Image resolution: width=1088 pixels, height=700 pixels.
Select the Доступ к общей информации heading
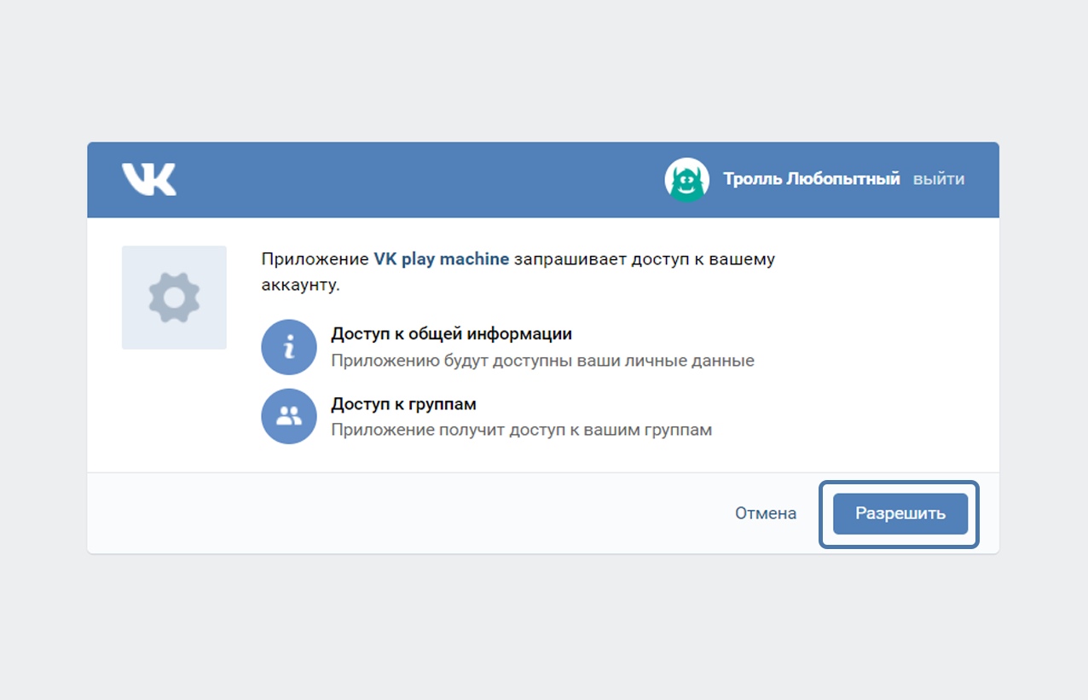451,333
